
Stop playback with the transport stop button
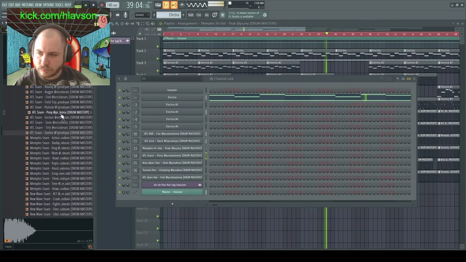click(93, 5)
